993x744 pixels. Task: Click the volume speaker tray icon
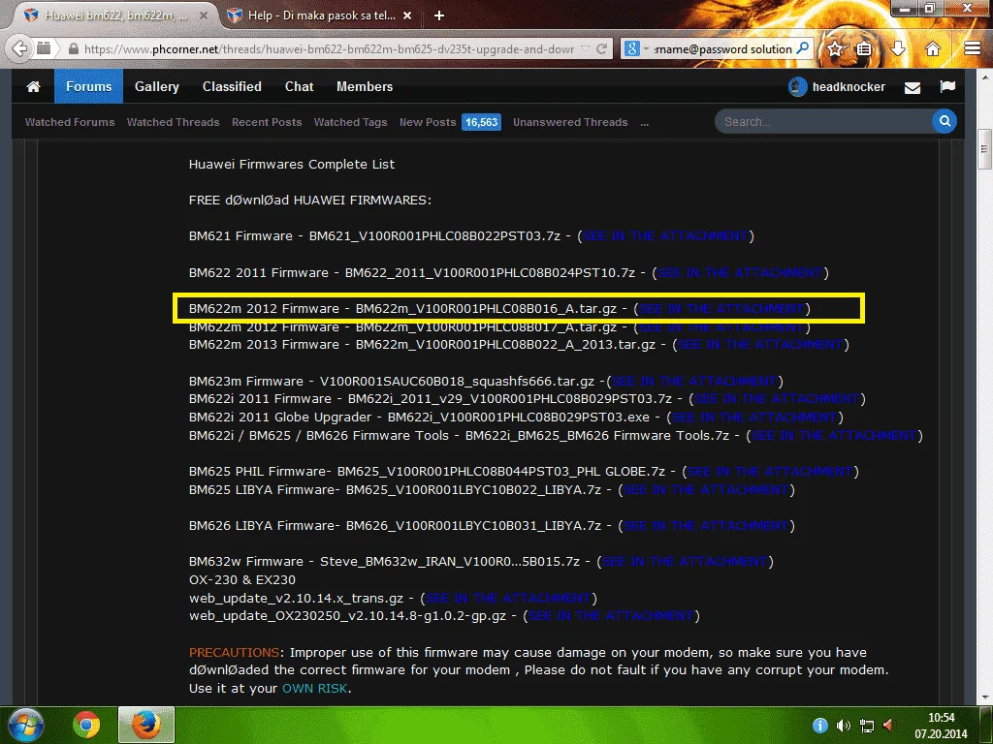coord(843,726)
